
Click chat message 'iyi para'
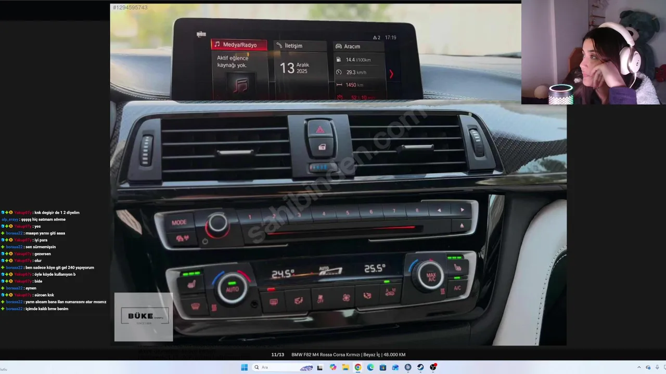pos(40,240)
